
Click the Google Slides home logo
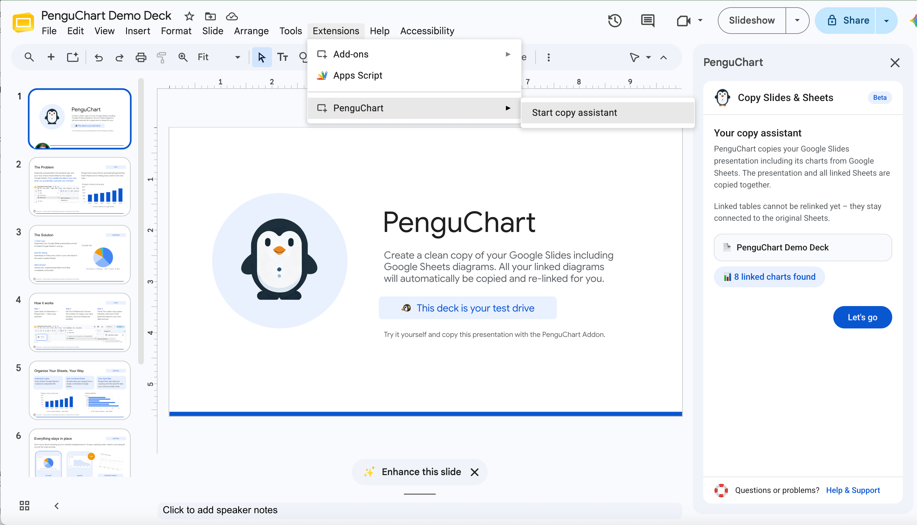23,22
